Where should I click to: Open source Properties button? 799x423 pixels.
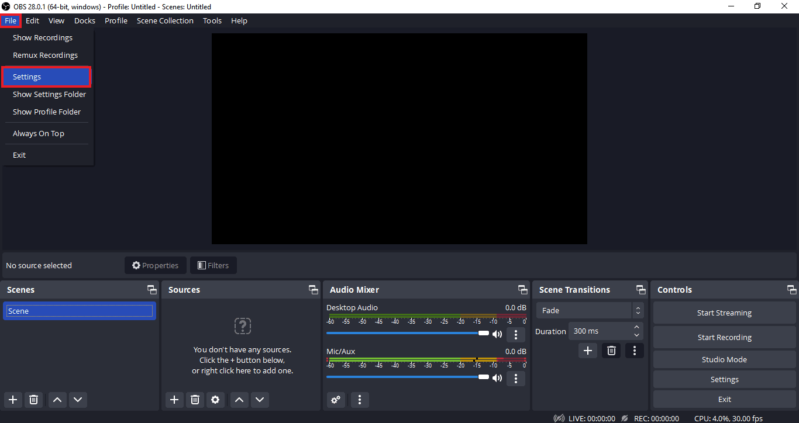click(x=156, y=265)
